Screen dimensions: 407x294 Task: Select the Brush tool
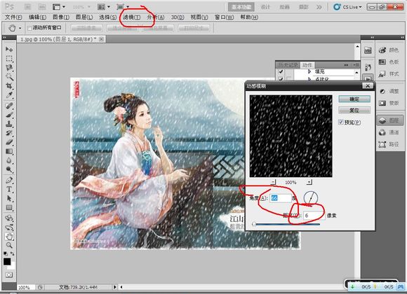coord(9,115)
